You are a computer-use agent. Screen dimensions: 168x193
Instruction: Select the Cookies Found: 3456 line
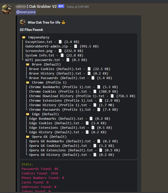click(40, 173)
